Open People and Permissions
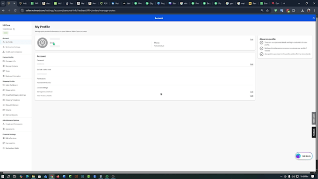Viewport: 318px width, 179px height. click(x=14, y=124)
